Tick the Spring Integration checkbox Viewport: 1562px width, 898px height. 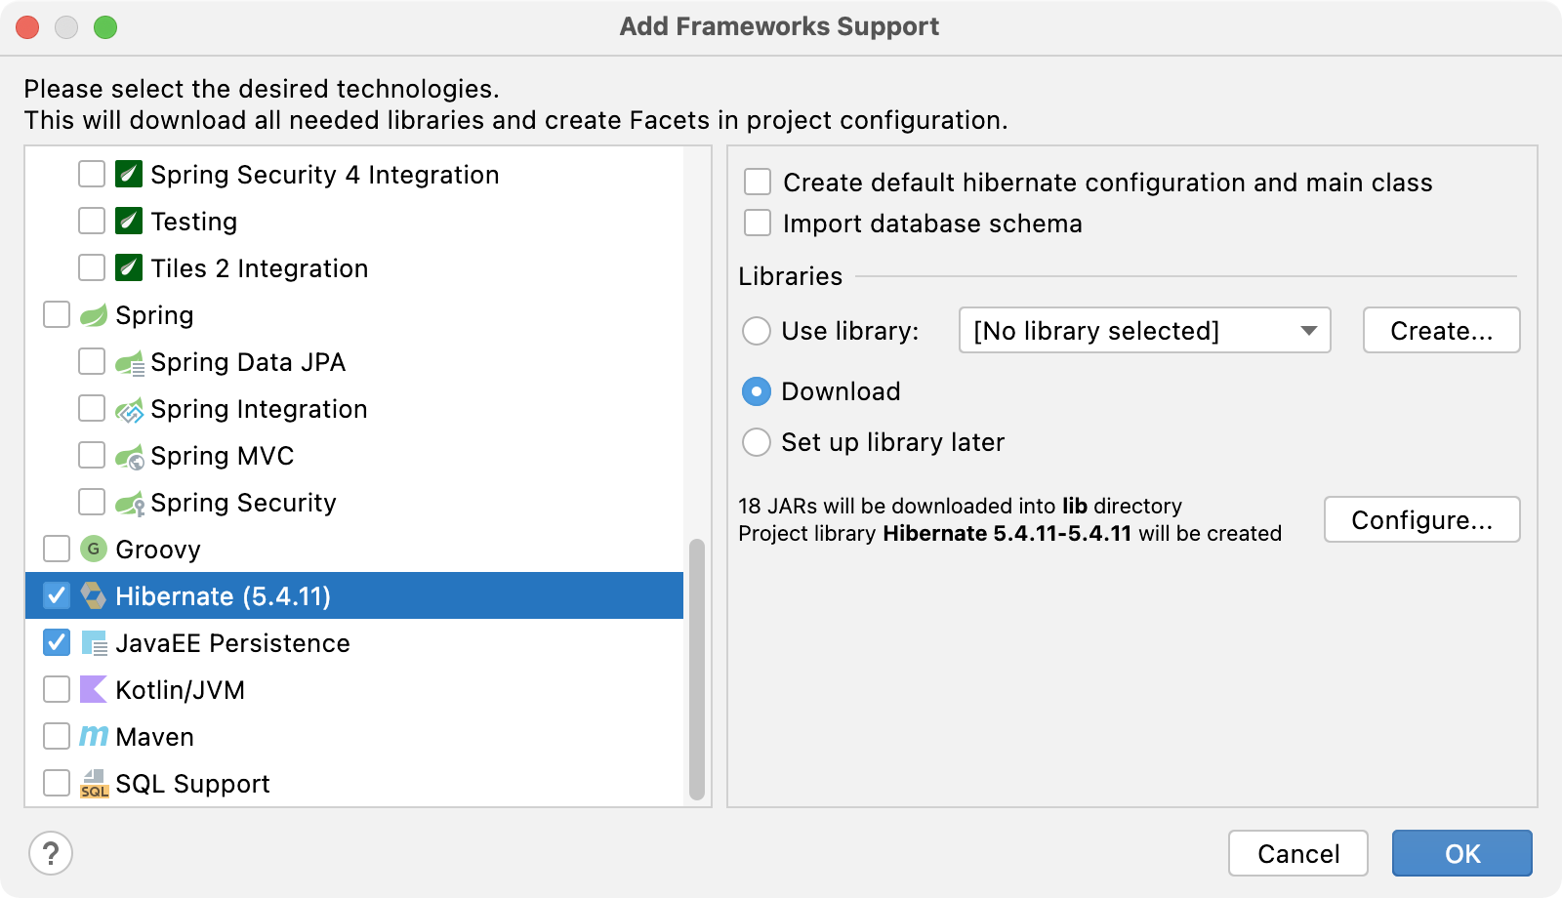[x=92, y=408]
